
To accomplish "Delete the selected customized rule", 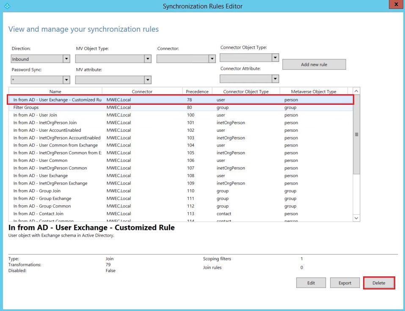I will [379, 283].
